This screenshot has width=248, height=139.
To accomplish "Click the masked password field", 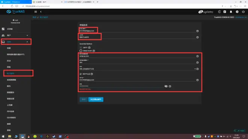I will coord(121,86).
